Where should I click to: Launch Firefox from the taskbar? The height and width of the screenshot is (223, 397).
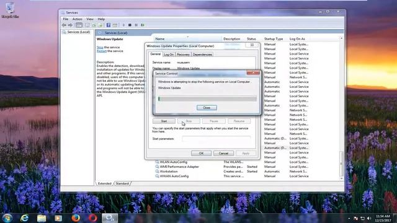click(x=76, y=218)
